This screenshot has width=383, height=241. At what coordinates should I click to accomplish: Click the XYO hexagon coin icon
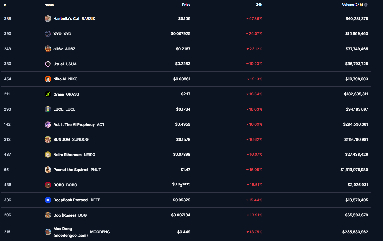pos(48,34)
